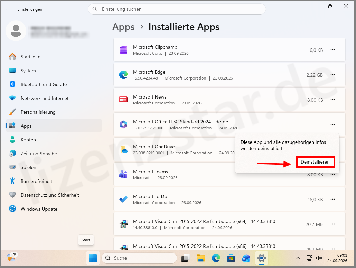
Task: Click the user avatar picture
Action: pyautogui.click(x=16, y=31)
